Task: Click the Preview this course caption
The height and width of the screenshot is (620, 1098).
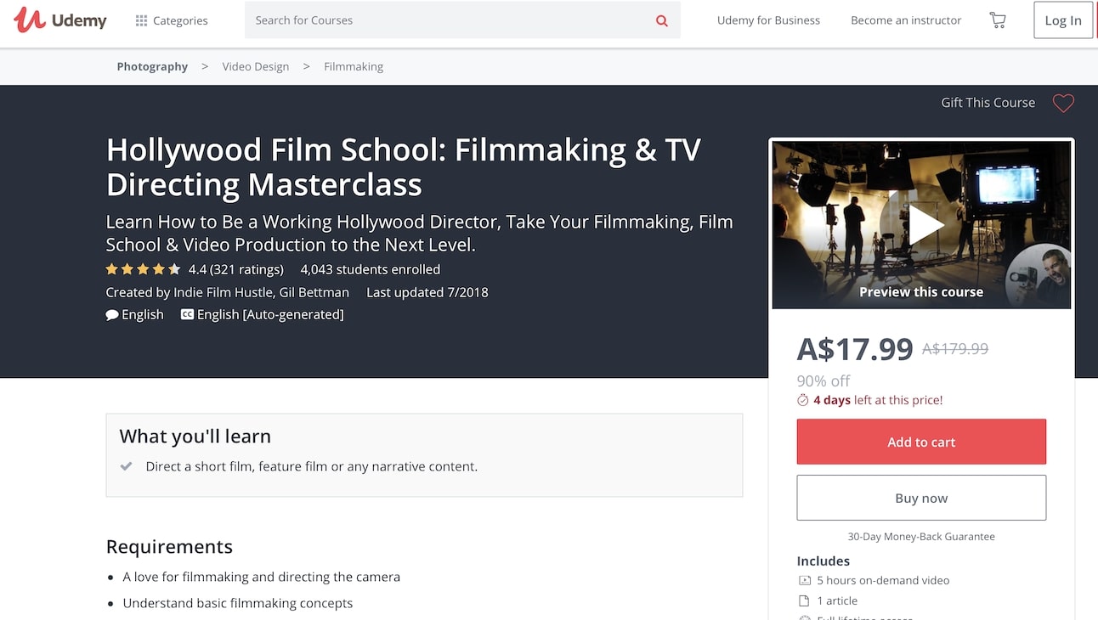Action: 921,291
